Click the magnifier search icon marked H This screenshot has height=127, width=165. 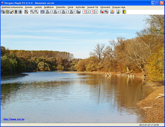[x=32, y=12]
